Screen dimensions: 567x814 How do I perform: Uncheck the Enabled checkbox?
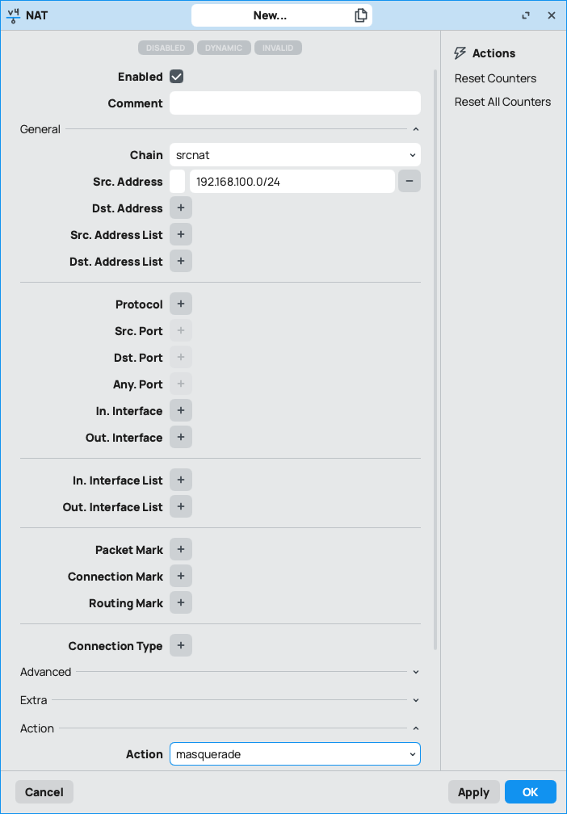point(176,76)
